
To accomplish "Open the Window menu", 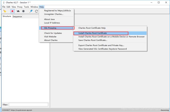I will 34,7.
